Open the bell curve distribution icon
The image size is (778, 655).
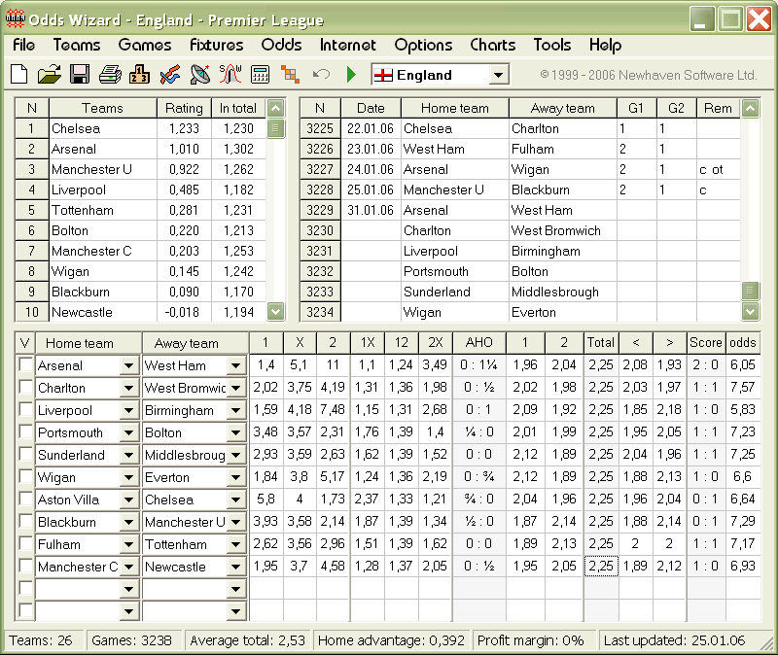click(x=230, y=75)
